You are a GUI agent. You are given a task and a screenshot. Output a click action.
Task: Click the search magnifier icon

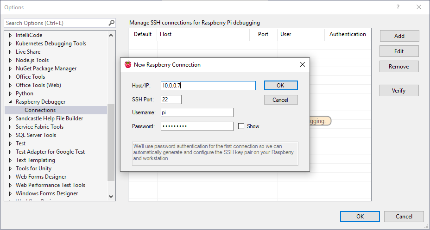[x=111, y=23]
